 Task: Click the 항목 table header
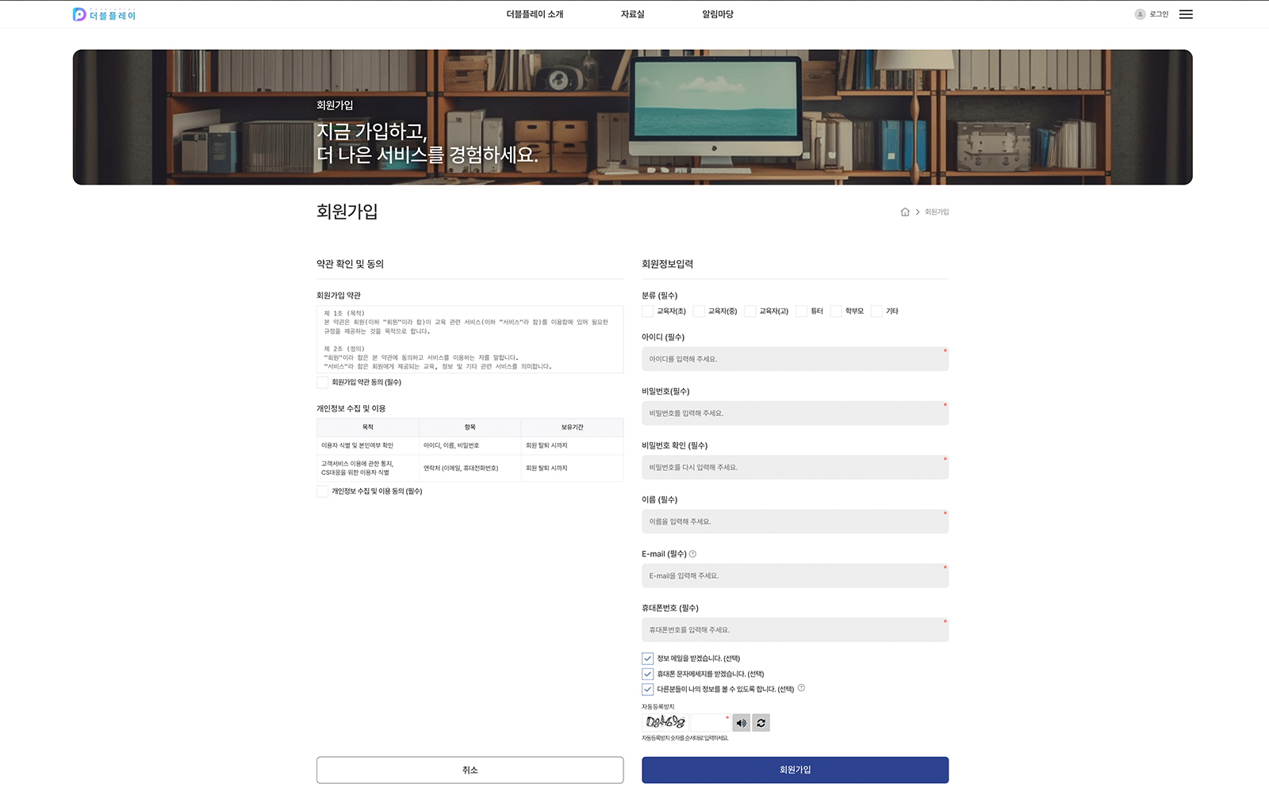pyautogui.click(x=470, y=427)
